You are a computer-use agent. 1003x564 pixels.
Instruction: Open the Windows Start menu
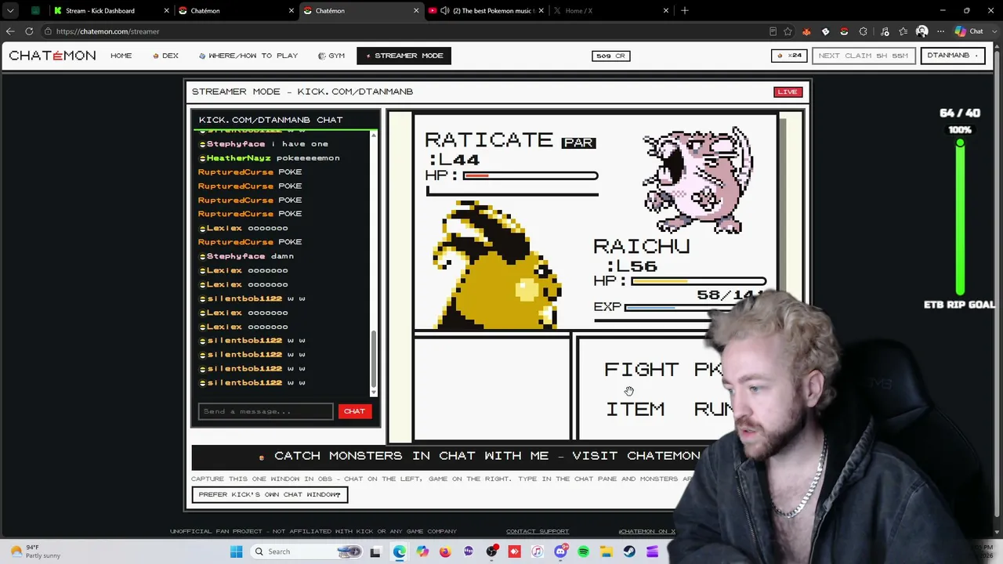(x=236, y=551)
